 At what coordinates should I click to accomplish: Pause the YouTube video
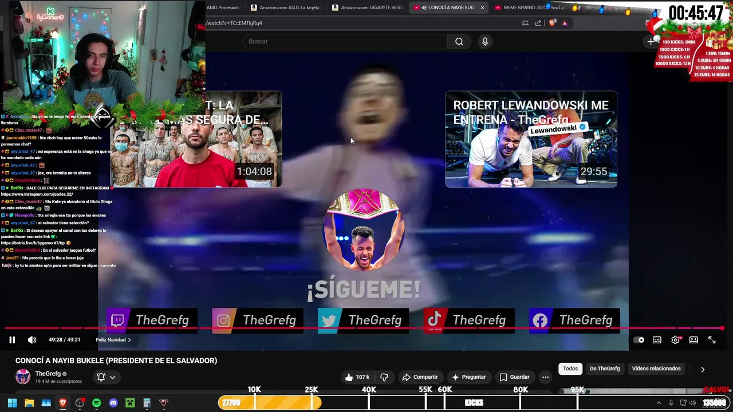coord(12,340)
